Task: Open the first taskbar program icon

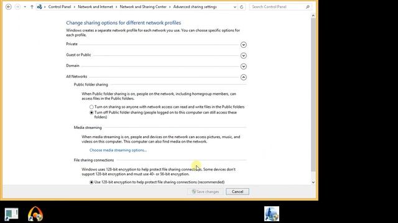Action: click(11, 214)
